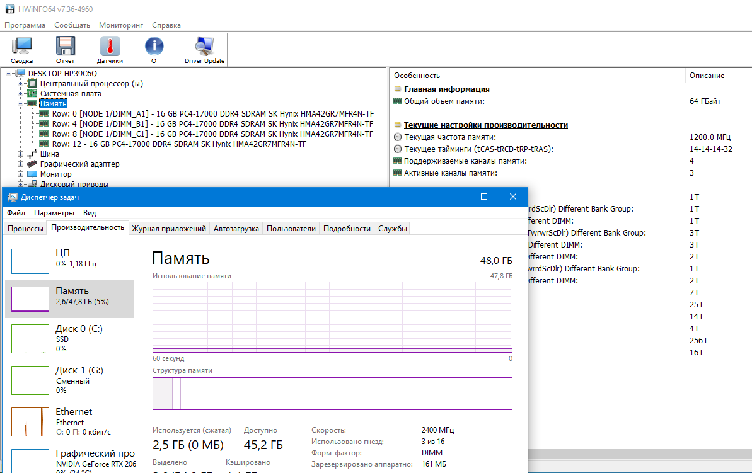The width and height of the screenshot is (752, 473).
Task: Click the 14-14-14-32 timings value
Action: click(711, 149)
